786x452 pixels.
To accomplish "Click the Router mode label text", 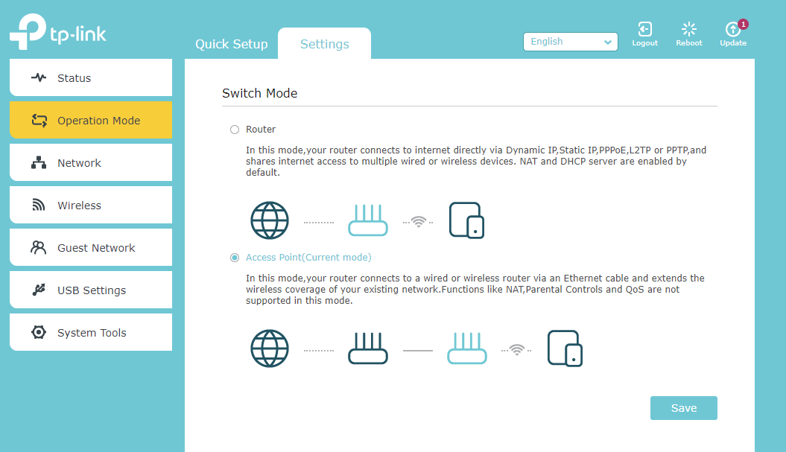I will [x=261, y=130].
